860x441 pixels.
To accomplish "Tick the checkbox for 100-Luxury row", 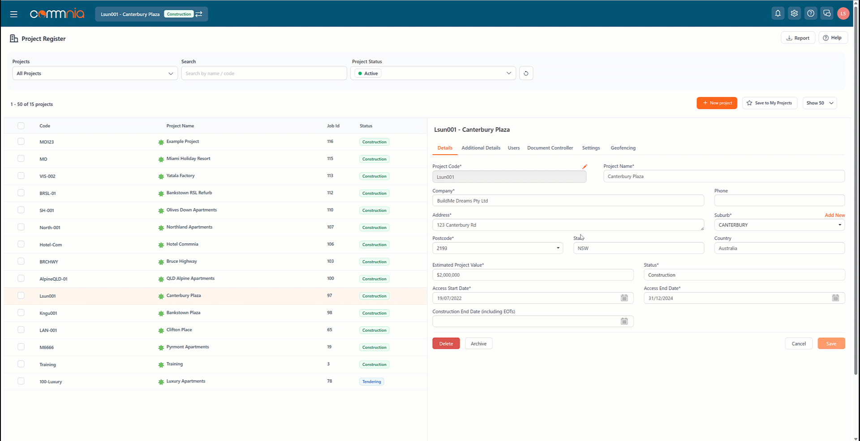I will [x=21, y=381].
